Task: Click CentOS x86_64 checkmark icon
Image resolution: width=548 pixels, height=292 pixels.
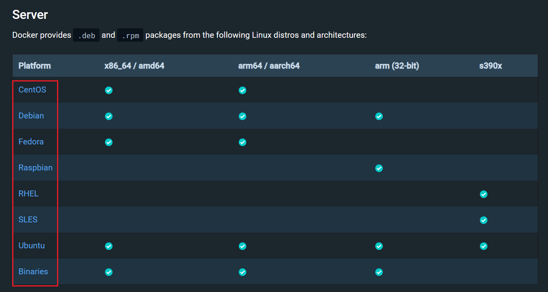Action: [x=109, y=90]
